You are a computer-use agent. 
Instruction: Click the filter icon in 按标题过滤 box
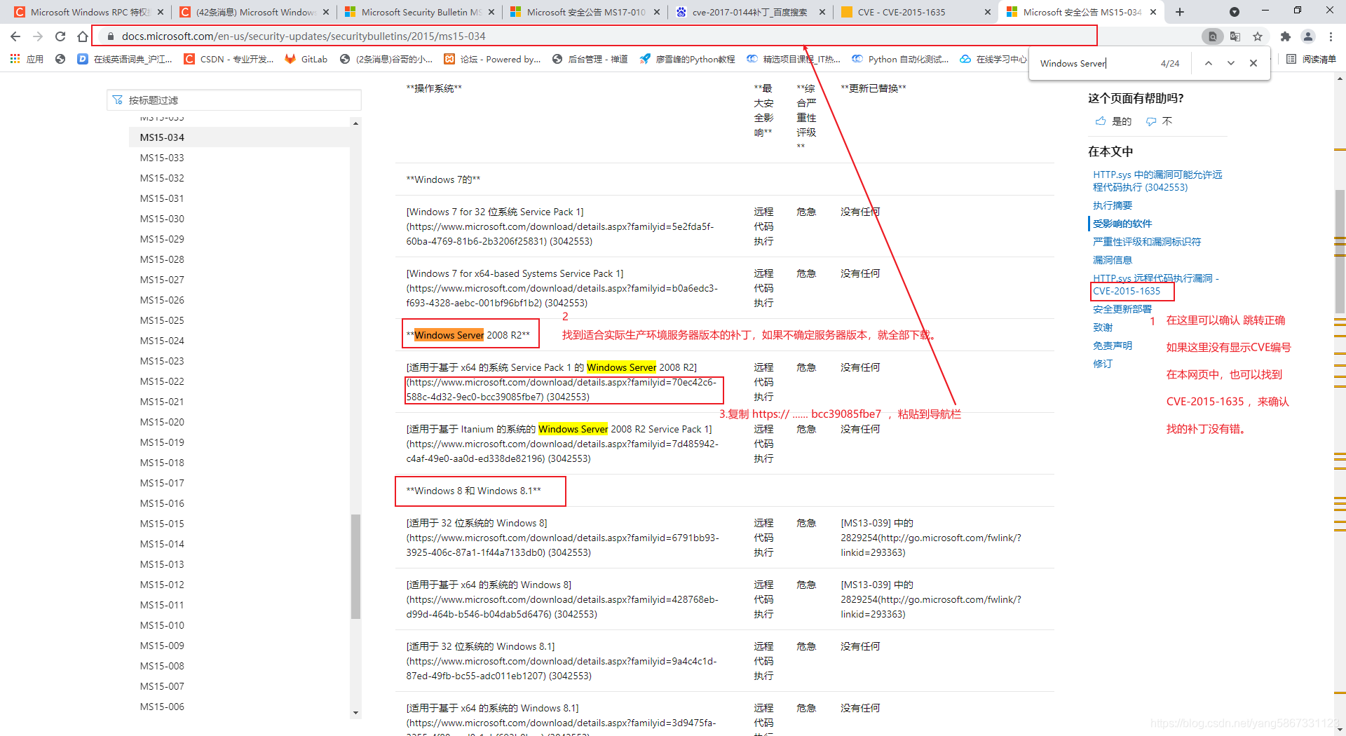pos(118,100)
